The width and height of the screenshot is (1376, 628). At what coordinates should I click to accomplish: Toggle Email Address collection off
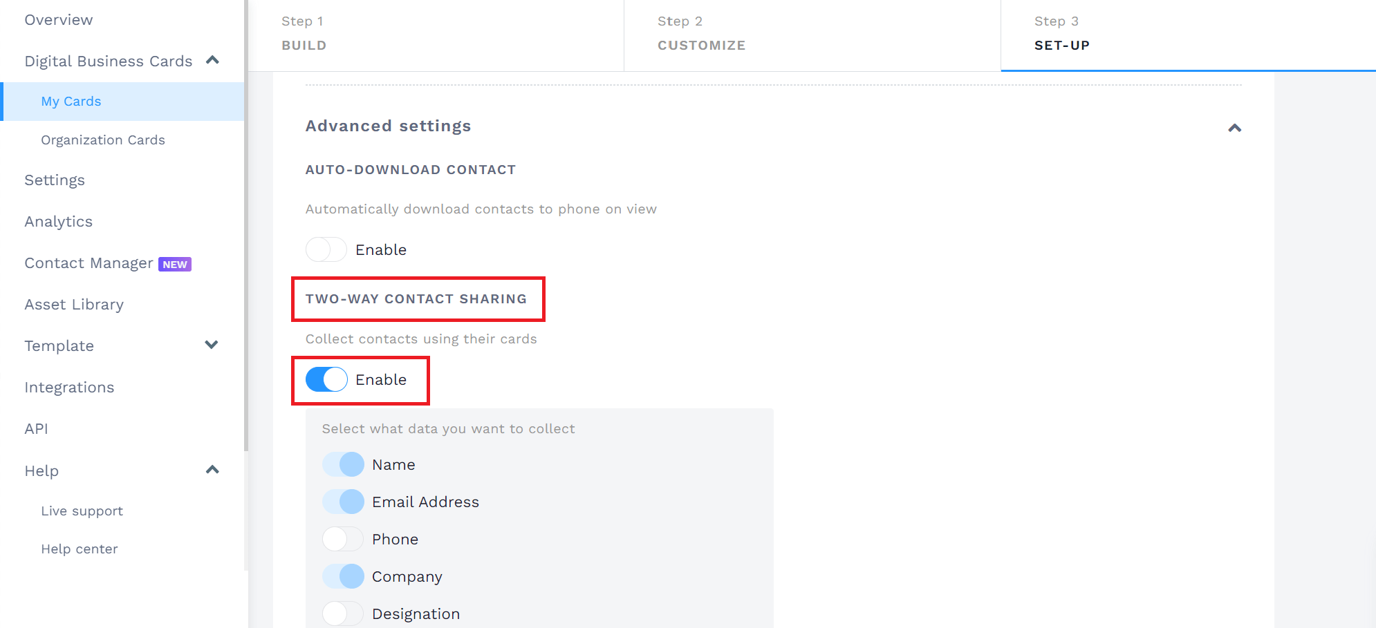343,502
